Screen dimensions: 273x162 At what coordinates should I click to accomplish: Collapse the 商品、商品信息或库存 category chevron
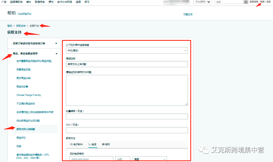[56, 53]
